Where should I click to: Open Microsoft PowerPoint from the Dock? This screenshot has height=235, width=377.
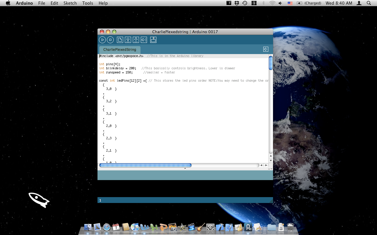[x=163, y=227]
